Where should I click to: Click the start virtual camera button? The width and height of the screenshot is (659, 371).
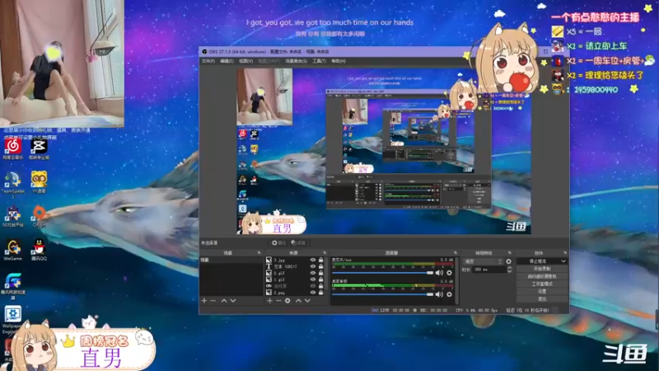point(542,276)
